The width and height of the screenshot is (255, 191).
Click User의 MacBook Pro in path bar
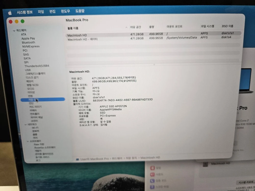coord(95,159)
